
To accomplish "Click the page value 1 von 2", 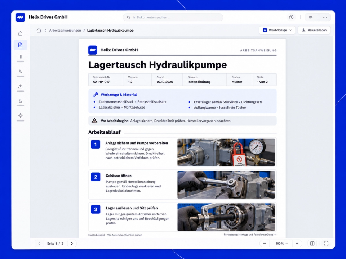I will coord(262,82).
